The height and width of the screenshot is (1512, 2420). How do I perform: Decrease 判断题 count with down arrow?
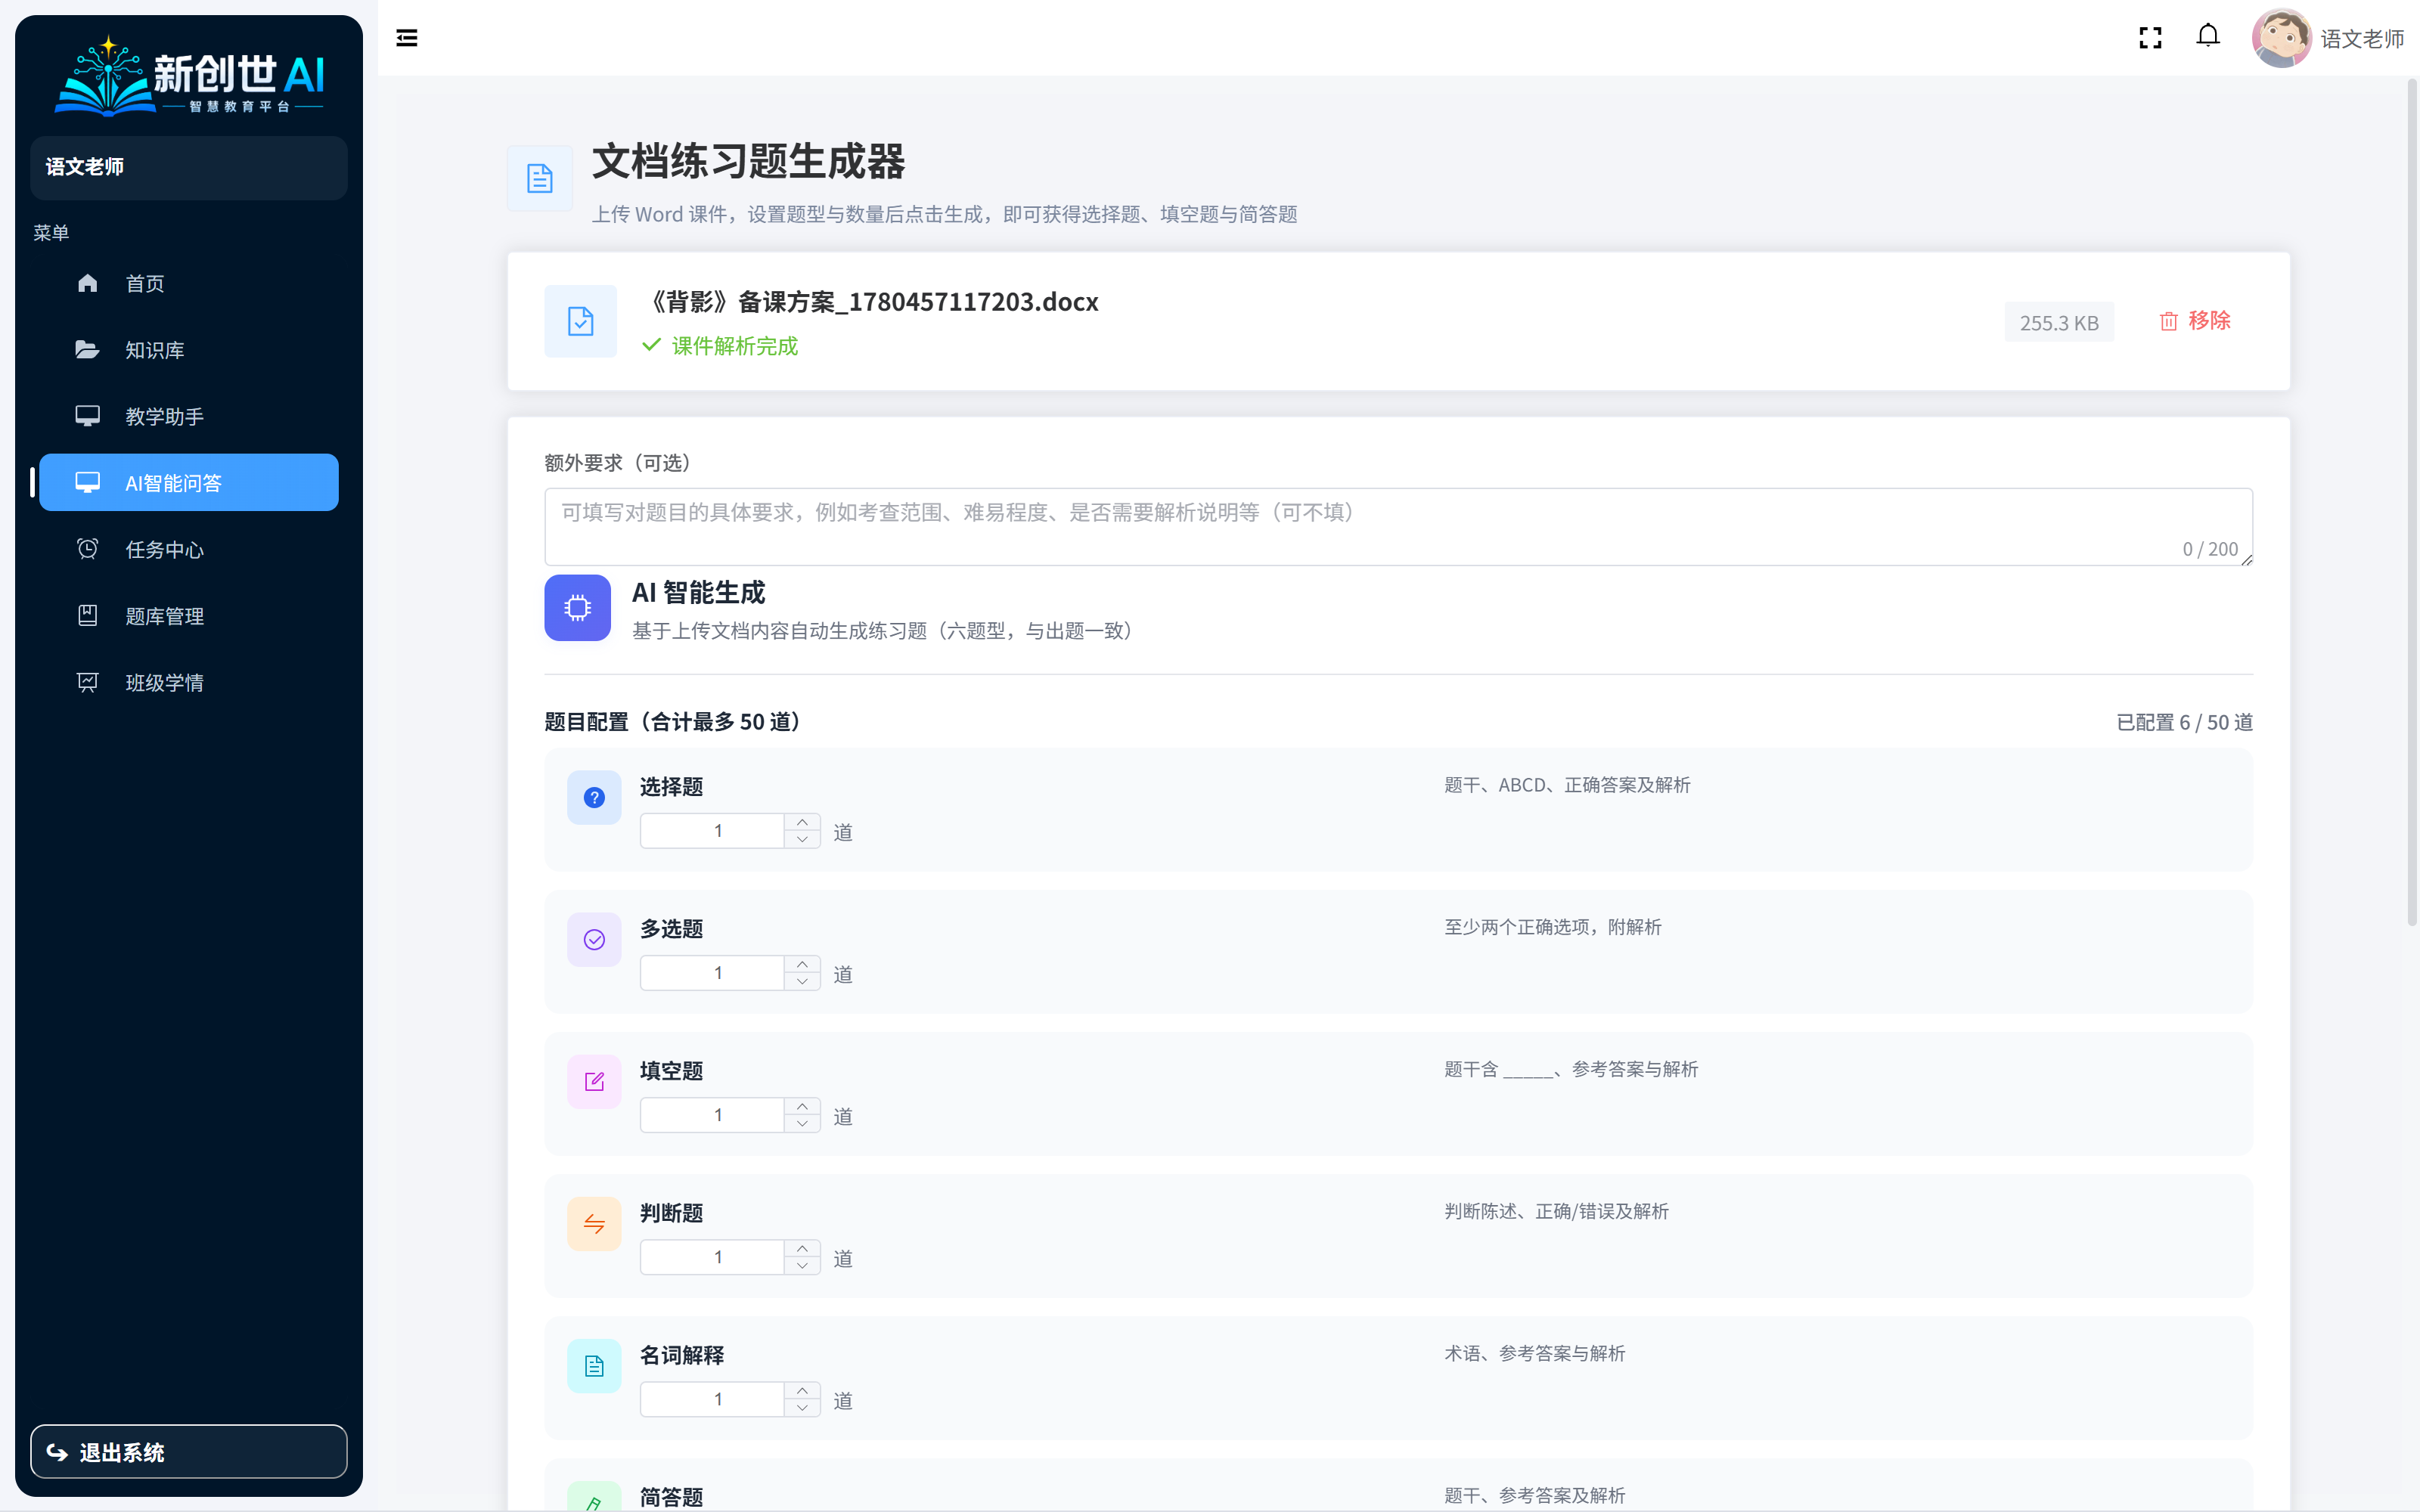[x=802, y=1265]
